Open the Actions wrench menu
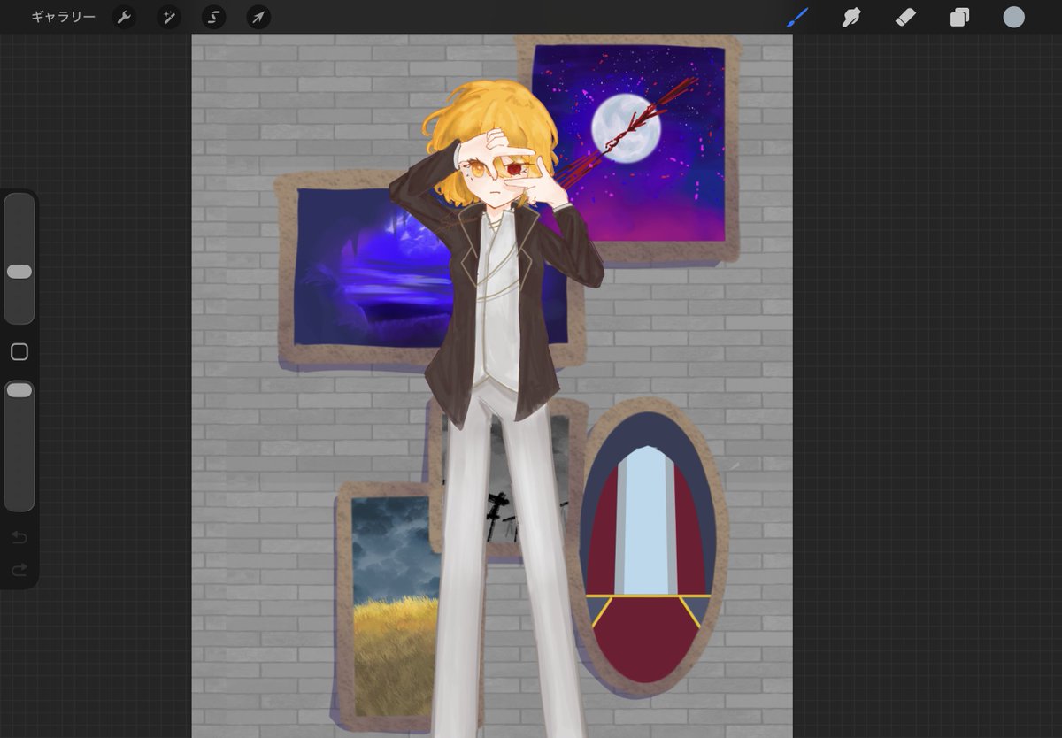1062x738 pixels. 124,17
